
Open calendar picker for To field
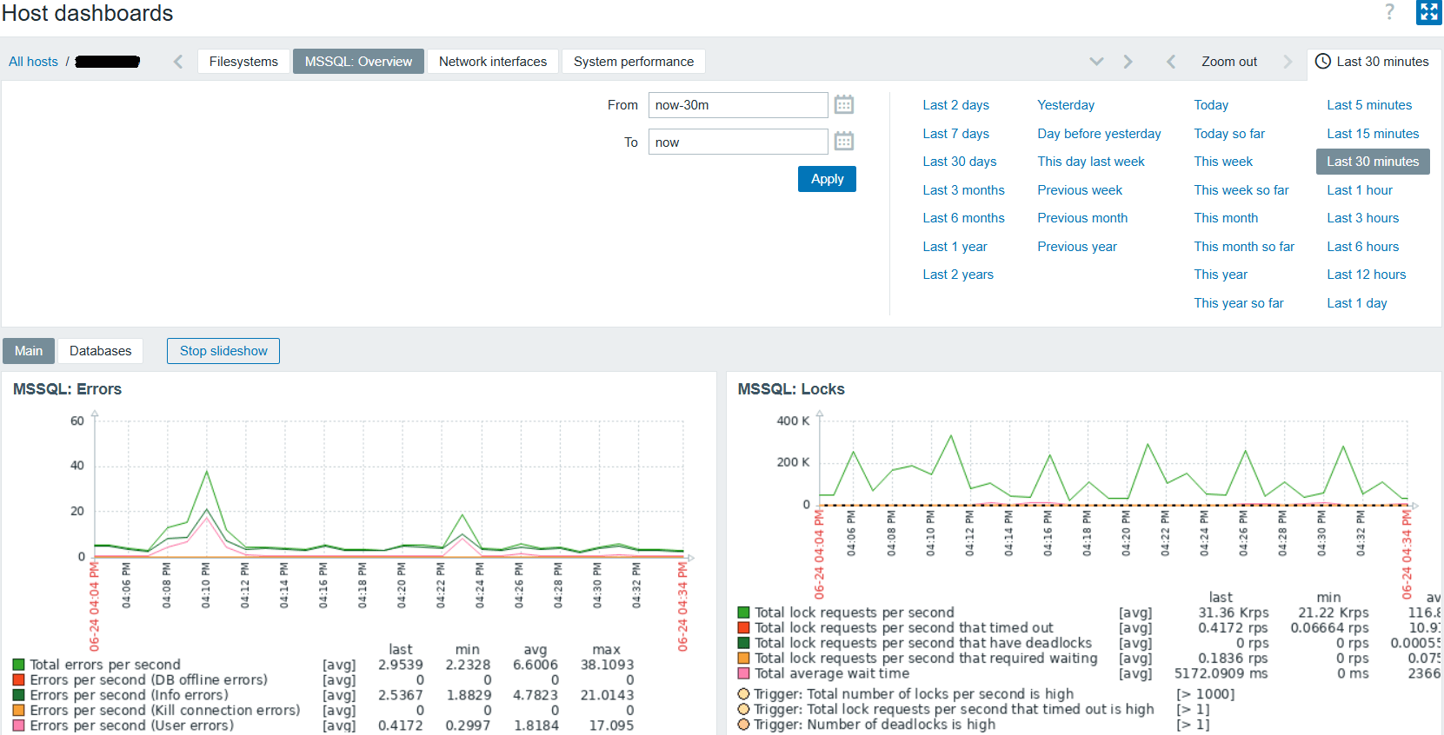(843, 142)
